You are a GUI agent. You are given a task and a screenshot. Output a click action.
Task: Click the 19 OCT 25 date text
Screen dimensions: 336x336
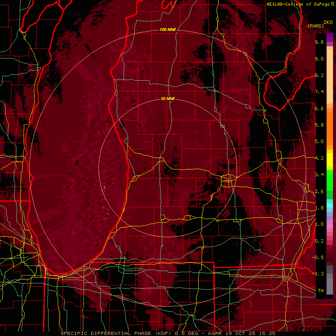tap(240, 333)
